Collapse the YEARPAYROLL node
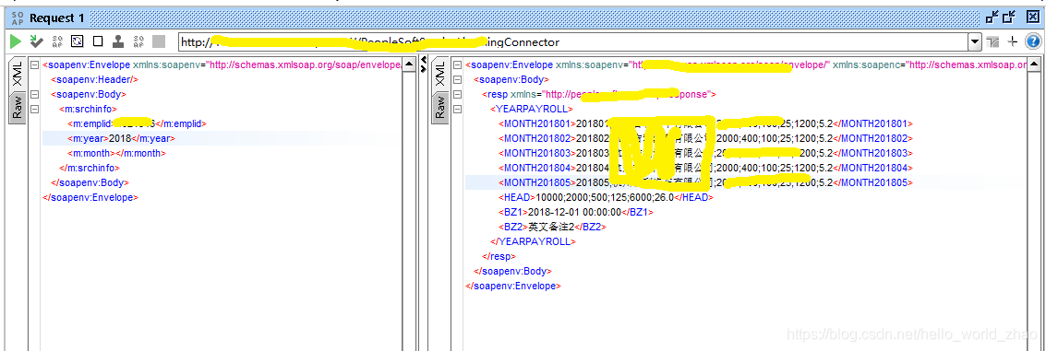Image resolution: width=1046 pixels, height=351 pixels. click(x=457, y=110)
